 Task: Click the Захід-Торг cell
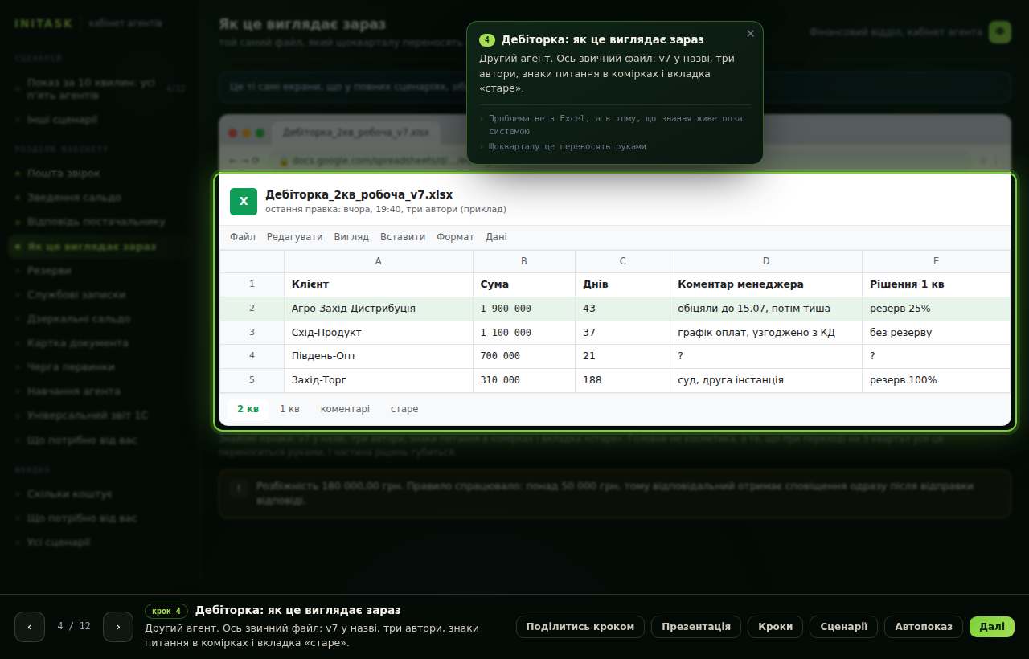(379, 380)
